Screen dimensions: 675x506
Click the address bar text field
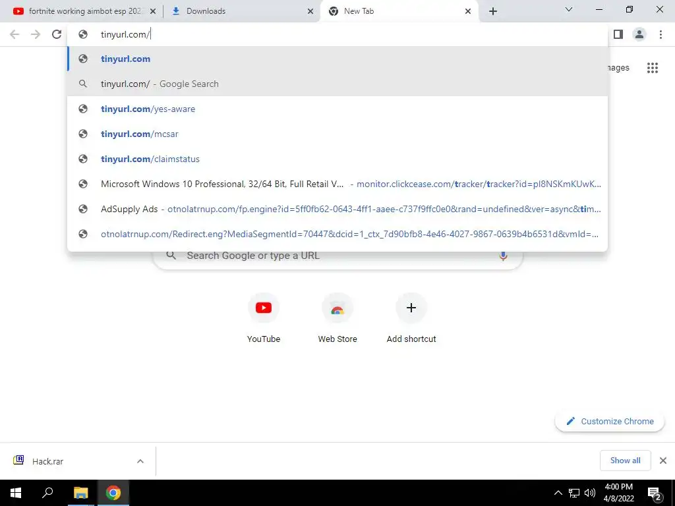tap(337, 34)
